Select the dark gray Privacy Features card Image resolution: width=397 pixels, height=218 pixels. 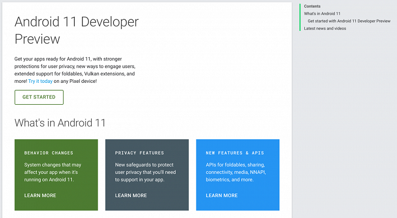click(x=147, y=175)
